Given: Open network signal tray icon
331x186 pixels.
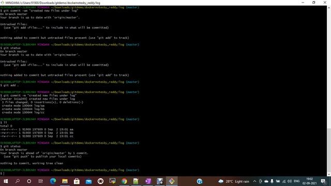Looking at the screenshot, I should [284, 181].
